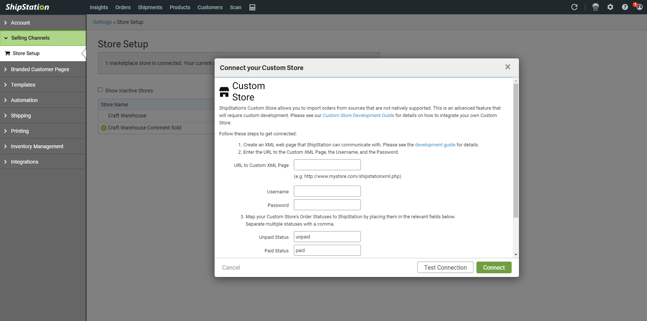This screenshot has height=321, width=647.
Task: Expand the Automation section
Action: coord(43,100)
